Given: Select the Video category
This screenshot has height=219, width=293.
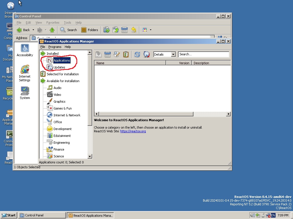Looking at the screenshot, I should [x=57, y=95].
